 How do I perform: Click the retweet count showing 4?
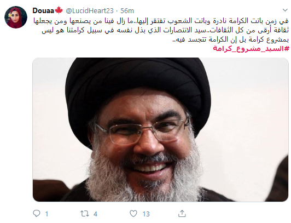pos(95,214)
